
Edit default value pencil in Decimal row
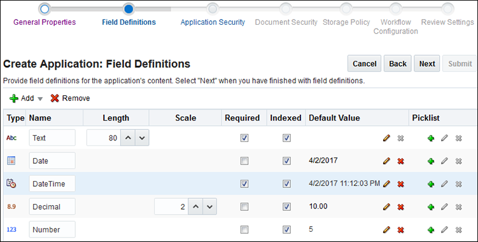pos(386,207)
